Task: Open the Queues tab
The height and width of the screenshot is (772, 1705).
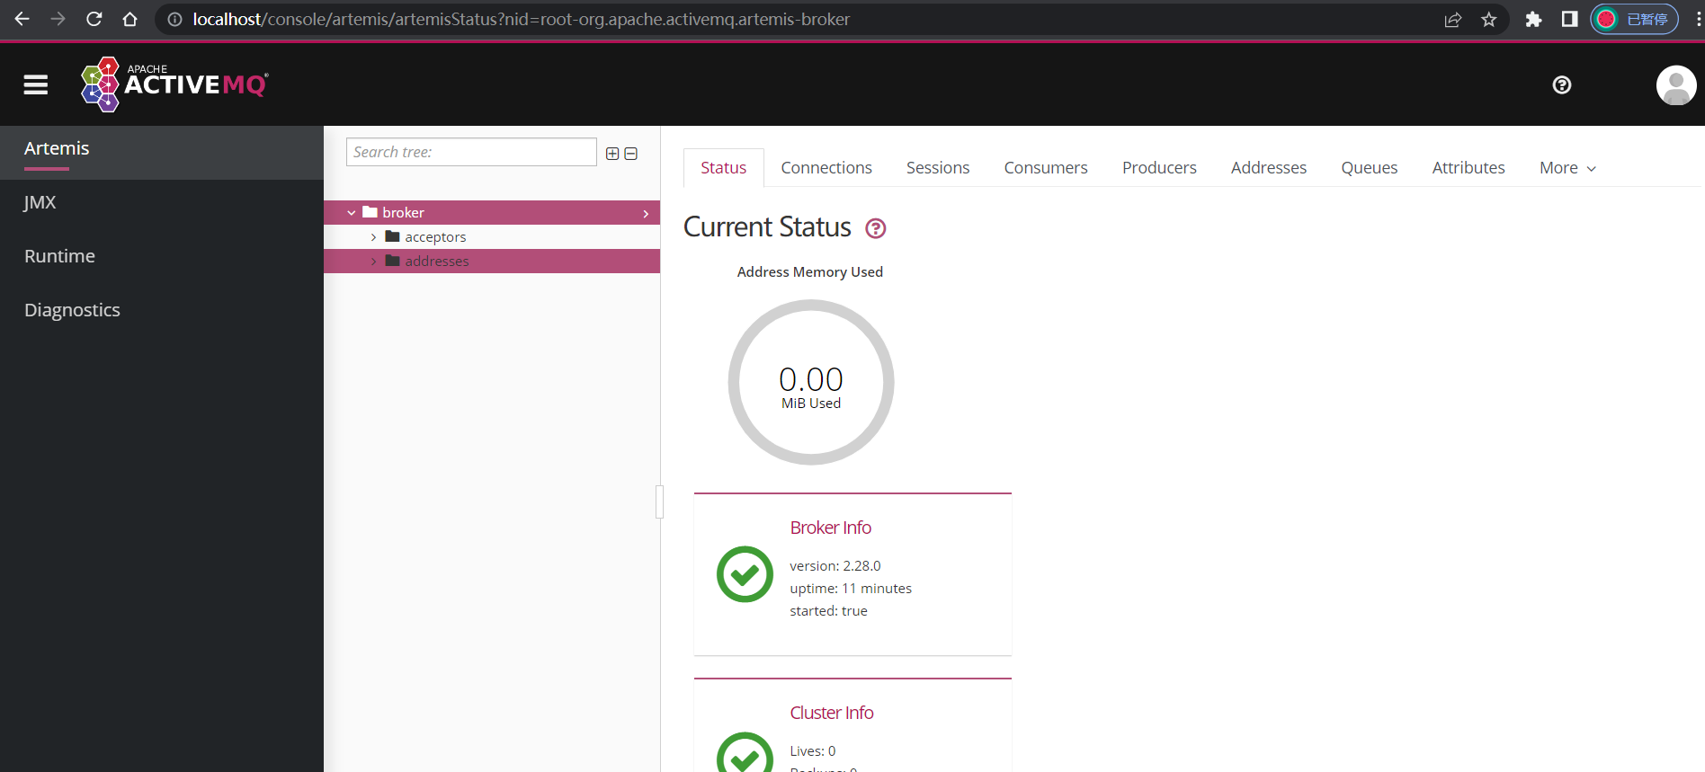Action: tap(1370, 168)
